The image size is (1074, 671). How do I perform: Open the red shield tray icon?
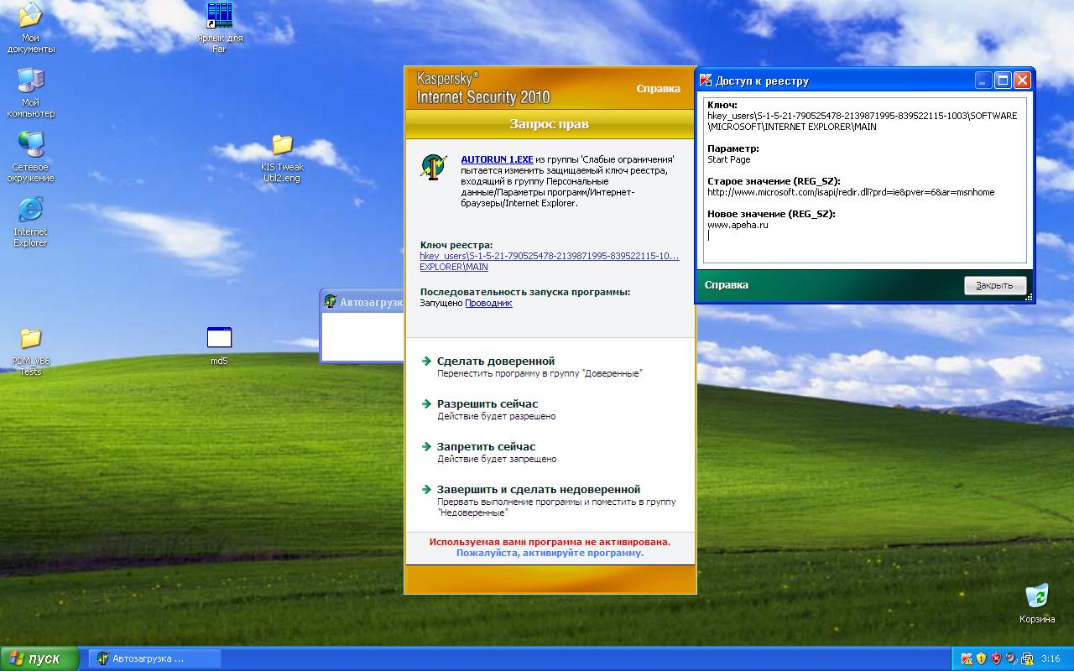(x=996, y=658)
